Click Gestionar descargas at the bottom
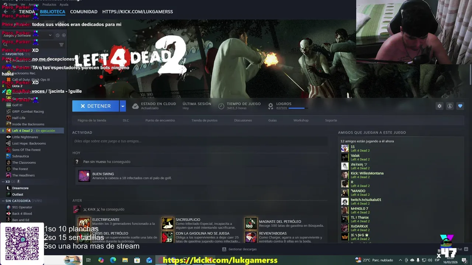472x265 pixels. tap(239, 249)
